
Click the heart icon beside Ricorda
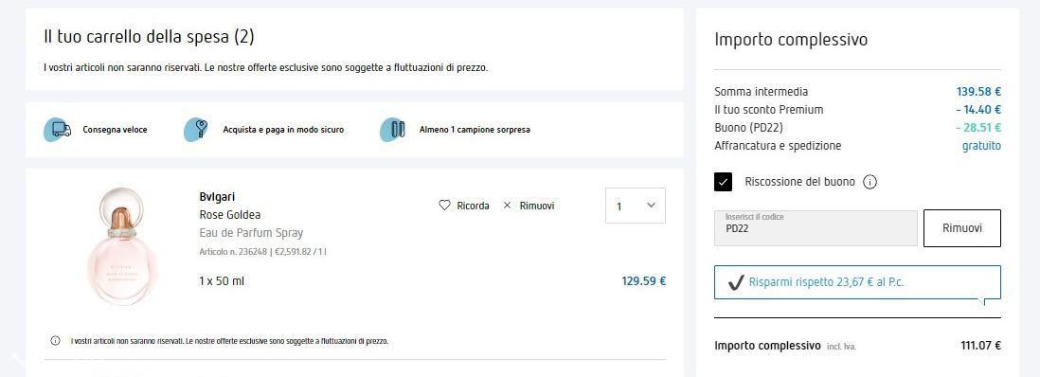444,206
